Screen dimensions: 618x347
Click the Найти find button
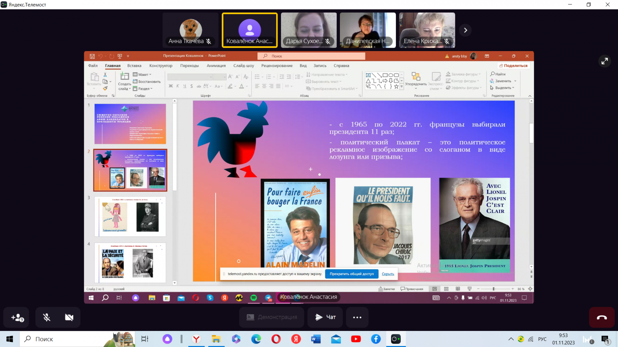498,74
